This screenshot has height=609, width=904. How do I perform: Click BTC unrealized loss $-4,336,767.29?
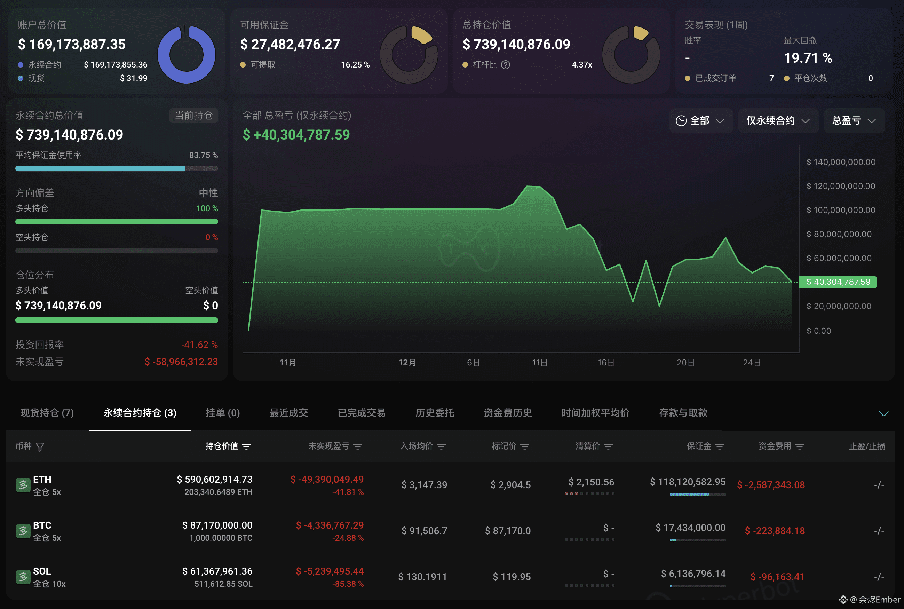tap(329, 525)
